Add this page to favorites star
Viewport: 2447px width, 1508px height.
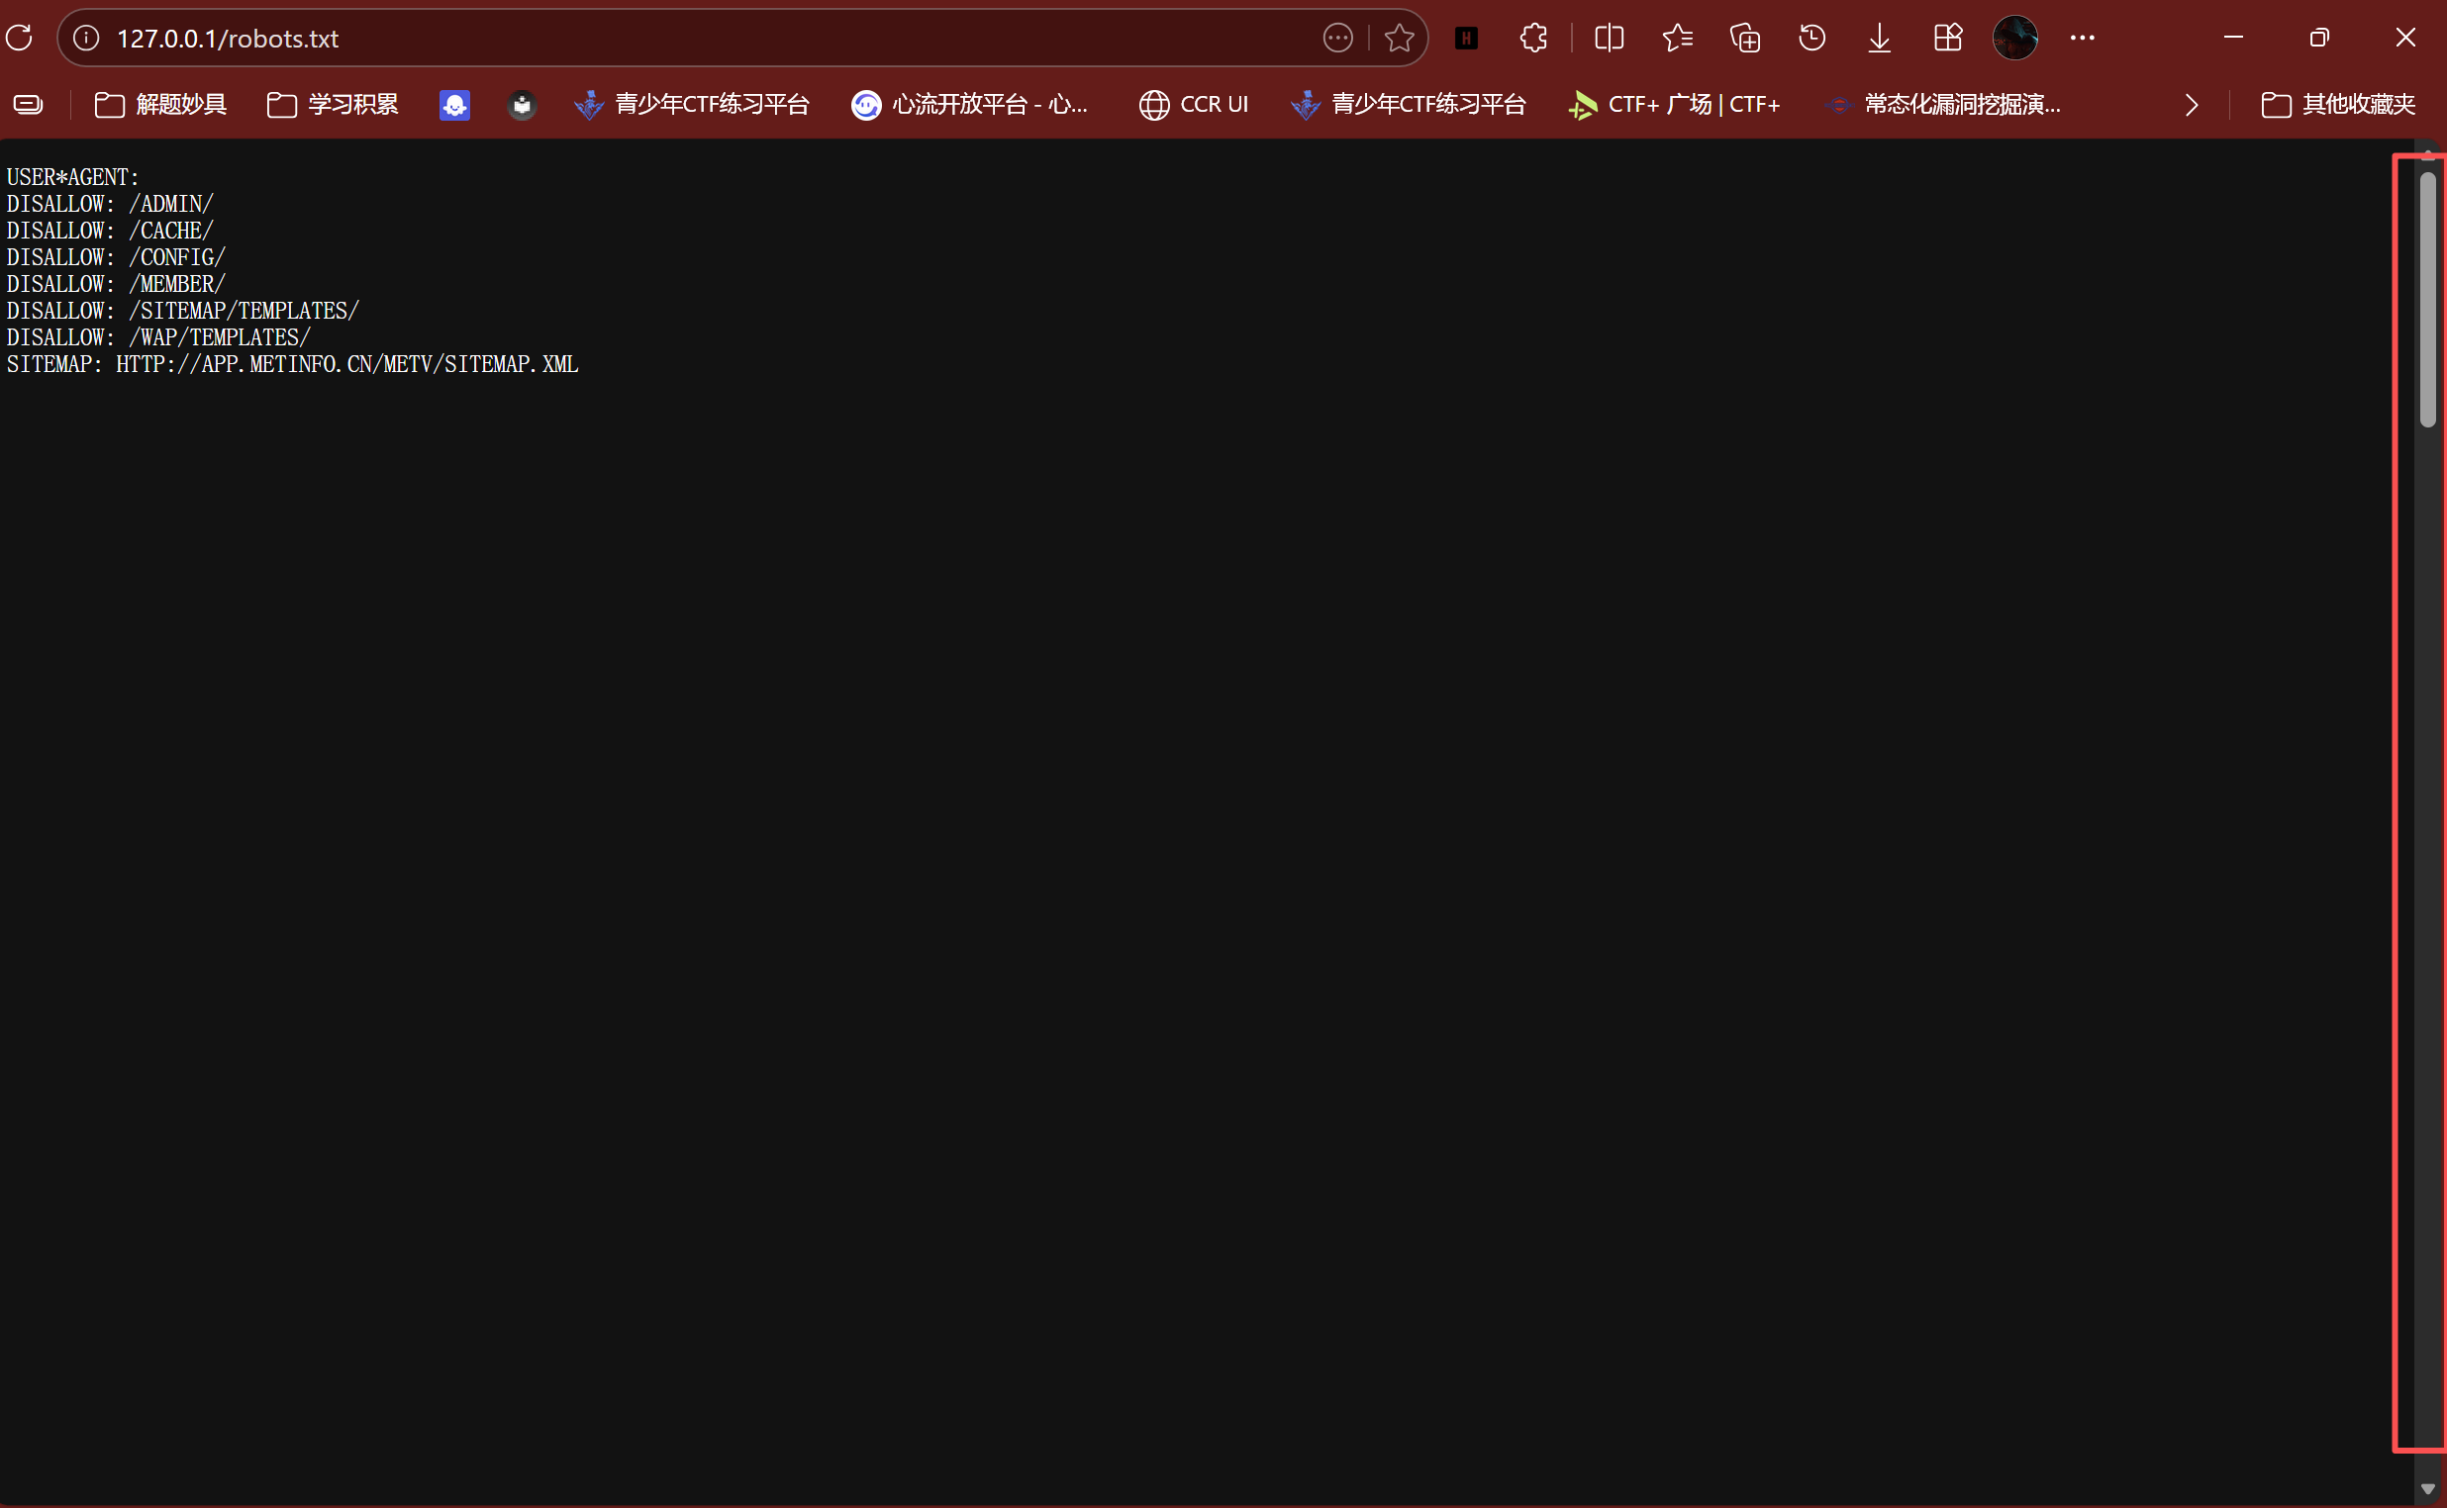point(1399,38)
